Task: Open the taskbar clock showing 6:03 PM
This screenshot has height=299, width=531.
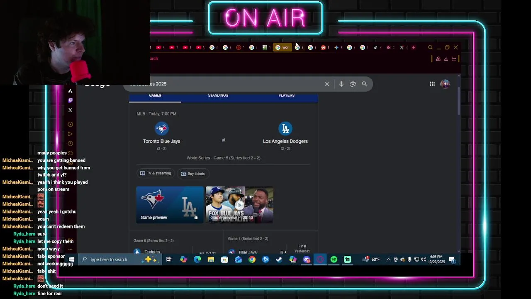Action: 436,260
